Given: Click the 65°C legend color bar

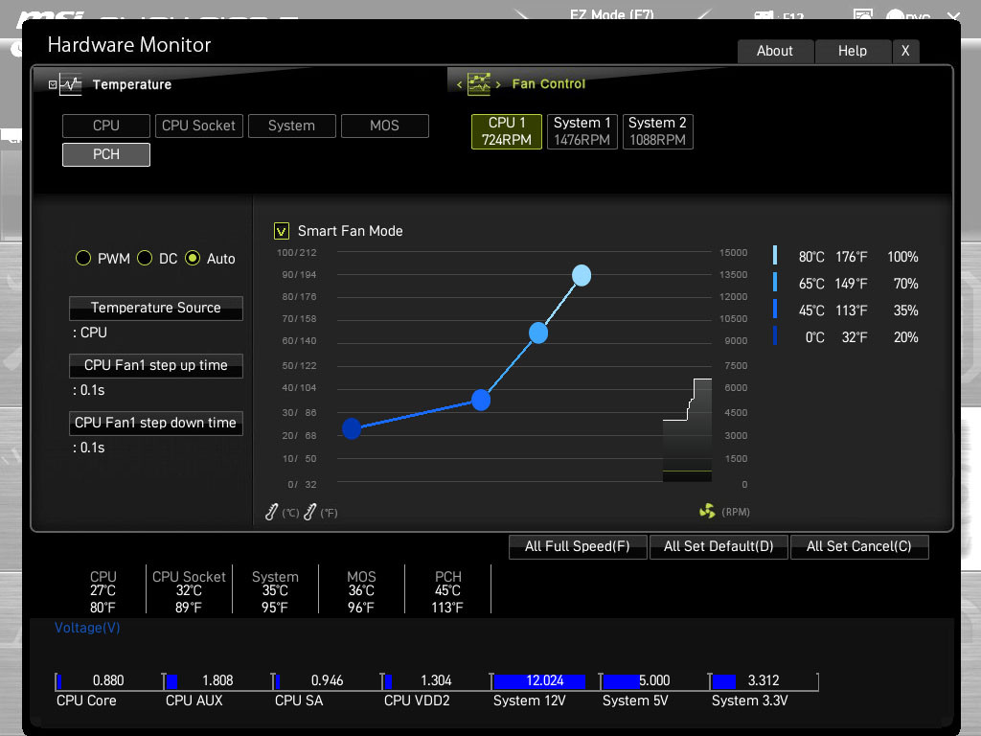Looking at the screenshot, I should click(775, 283).
